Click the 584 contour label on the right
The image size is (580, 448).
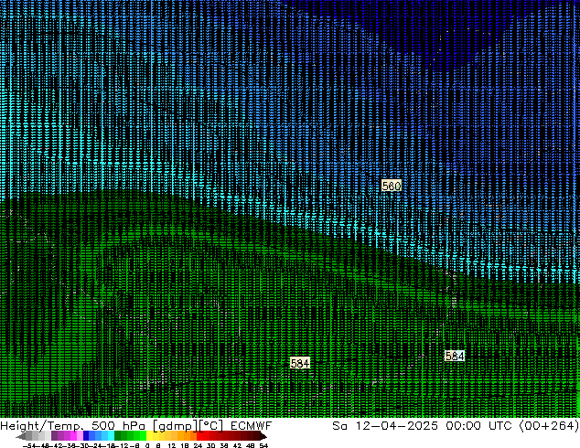pos(455,356)
